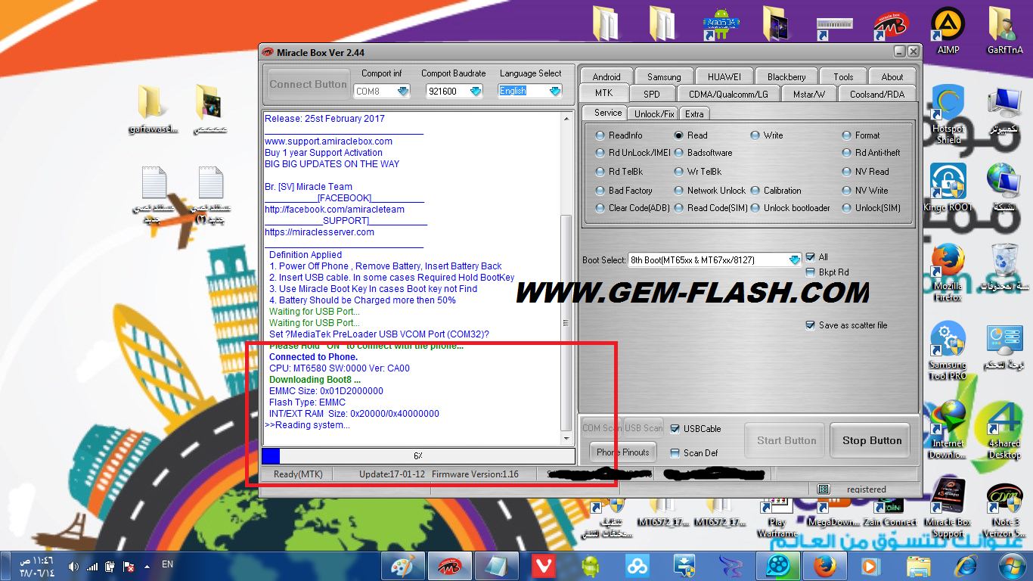
Task: Open the GaRfTnA user folder
Action: pos(1005,30)
